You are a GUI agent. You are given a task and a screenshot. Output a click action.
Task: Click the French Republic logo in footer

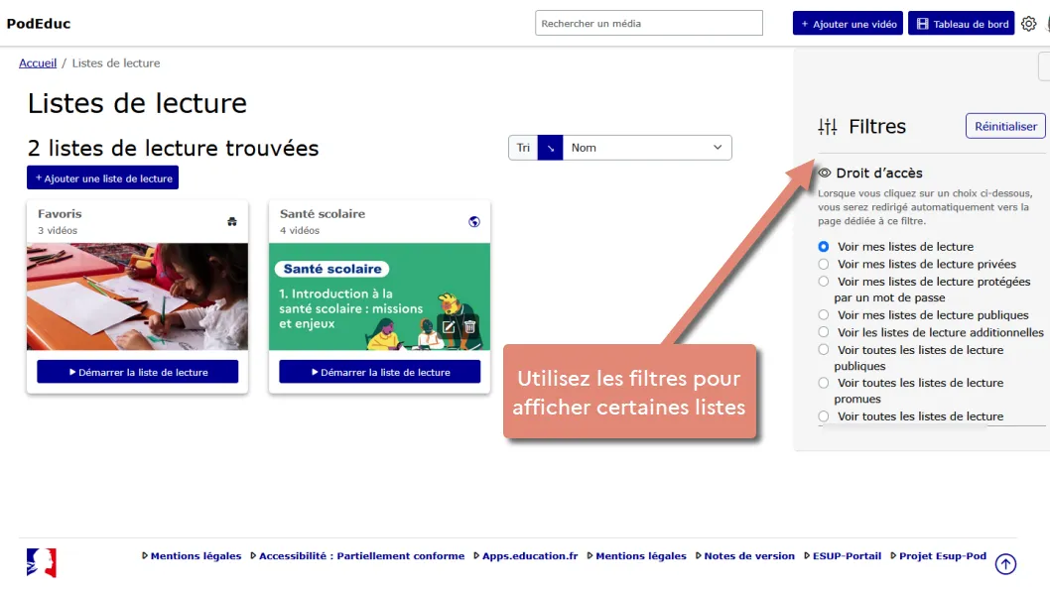[42, 562]
